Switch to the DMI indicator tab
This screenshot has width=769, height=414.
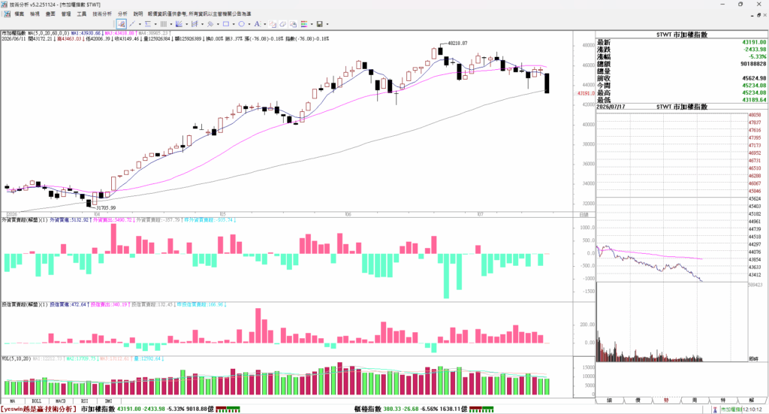point(108,401)
